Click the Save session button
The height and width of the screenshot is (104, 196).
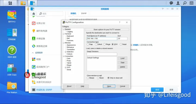point(122,63)
